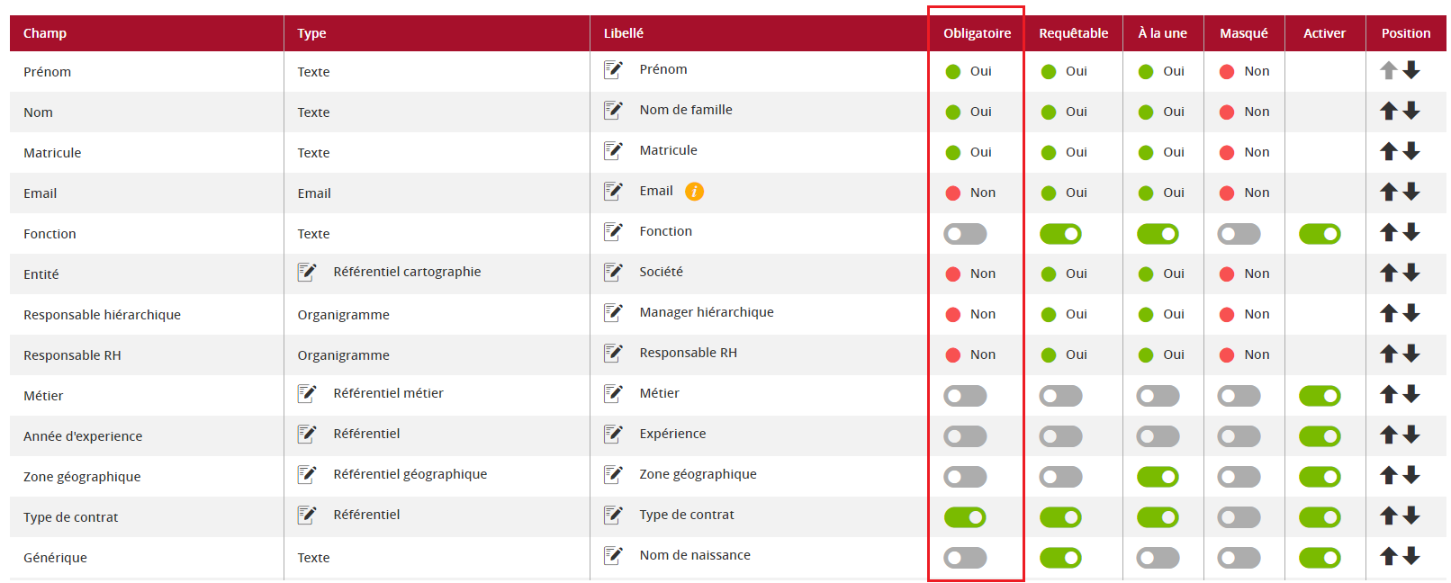Edit the Référentiel cartographie type
Screen dimensions: 1451x583
tap(307, 272)
